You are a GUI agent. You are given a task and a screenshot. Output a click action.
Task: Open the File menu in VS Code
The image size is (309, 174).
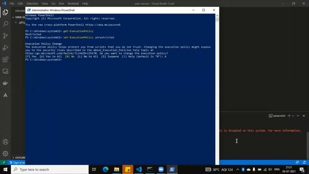pos(12,3)
